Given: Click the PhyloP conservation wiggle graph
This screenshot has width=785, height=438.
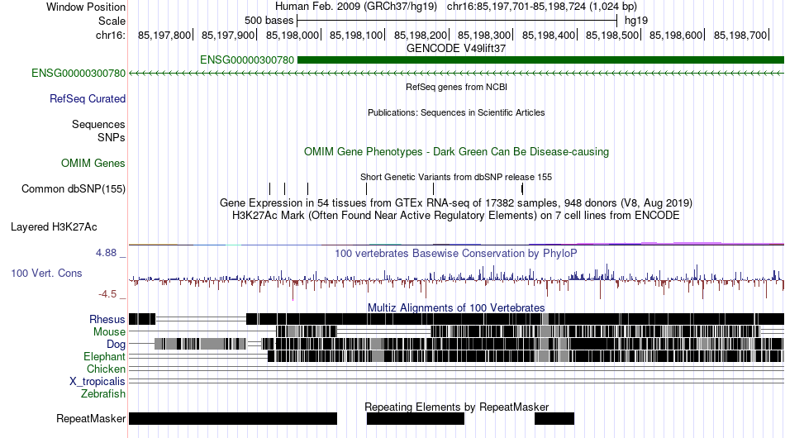Looking at the screenshot, I should tap(456, 281).
